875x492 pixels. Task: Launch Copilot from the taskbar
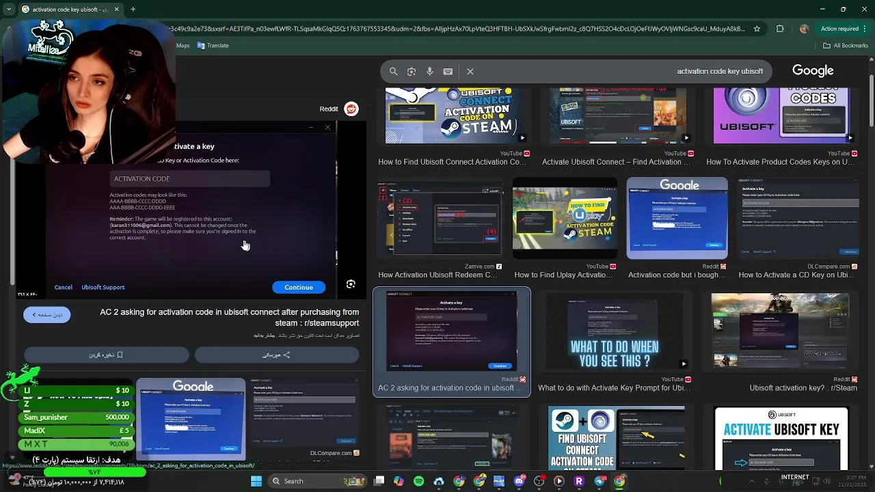(x=399, y=481)
